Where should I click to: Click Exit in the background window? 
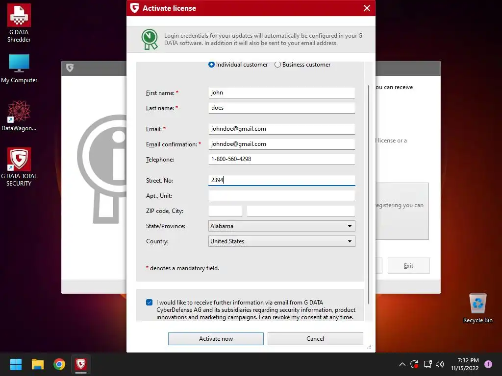point(408,266)
